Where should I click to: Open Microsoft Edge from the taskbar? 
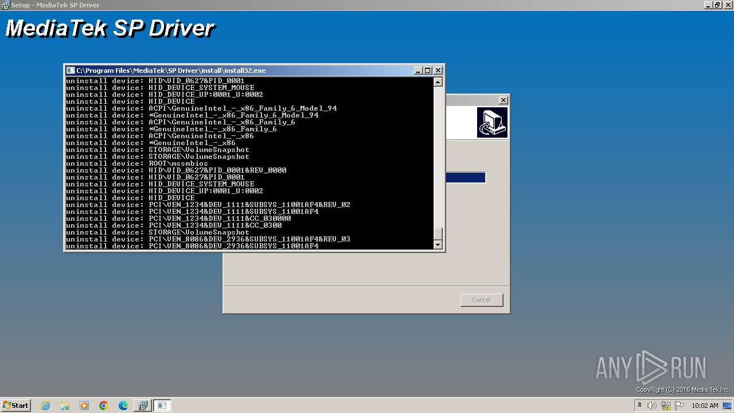123,406
